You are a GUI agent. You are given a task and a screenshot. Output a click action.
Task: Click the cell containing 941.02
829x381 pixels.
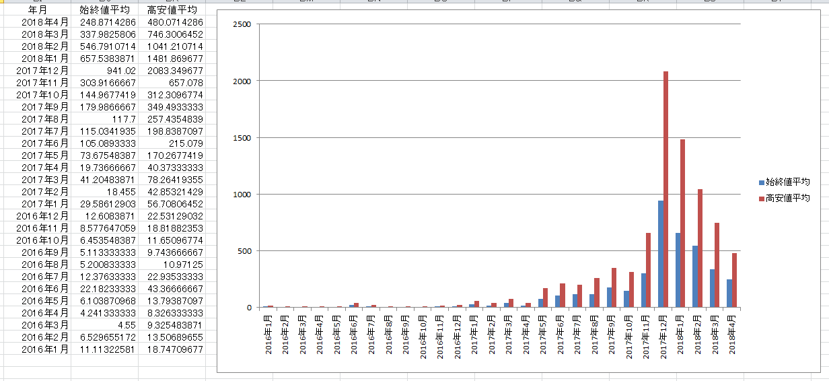(x=122, y=71)
